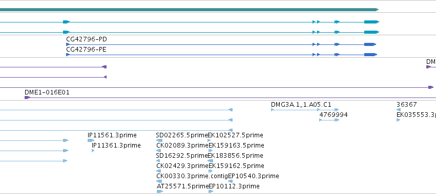Select the CG42796-PE transcript label

pos(86,50)
